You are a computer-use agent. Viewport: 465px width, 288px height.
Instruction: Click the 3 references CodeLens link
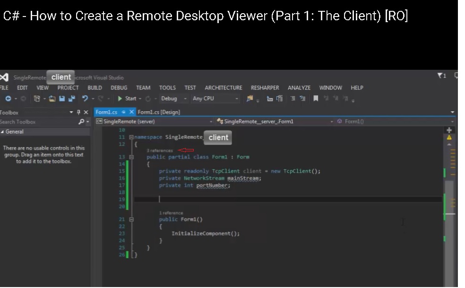click(x=159, y=150)
